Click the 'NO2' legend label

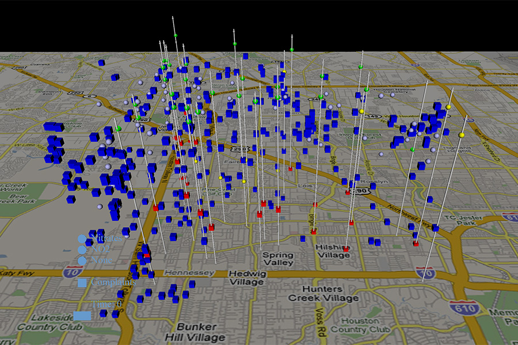click(x=100, y=249)
